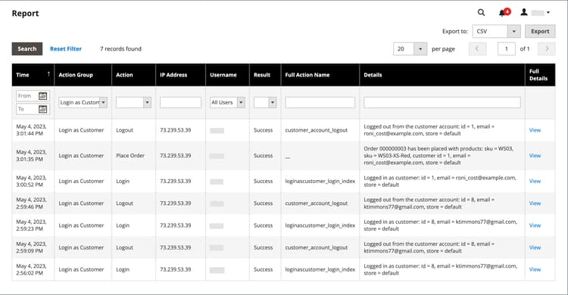
Task: Click the Report page title
Action: pyautogui.click(x=25, y=14)
